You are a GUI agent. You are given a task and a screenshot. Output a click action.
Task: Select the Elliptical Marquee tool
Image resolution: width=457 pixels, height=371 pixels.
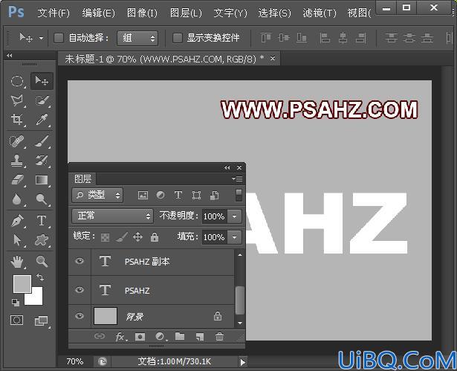(x=17, y=81)
